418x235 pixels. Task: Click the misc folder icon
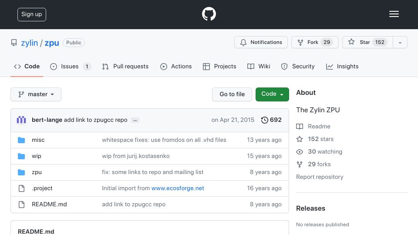coord(21,140)
